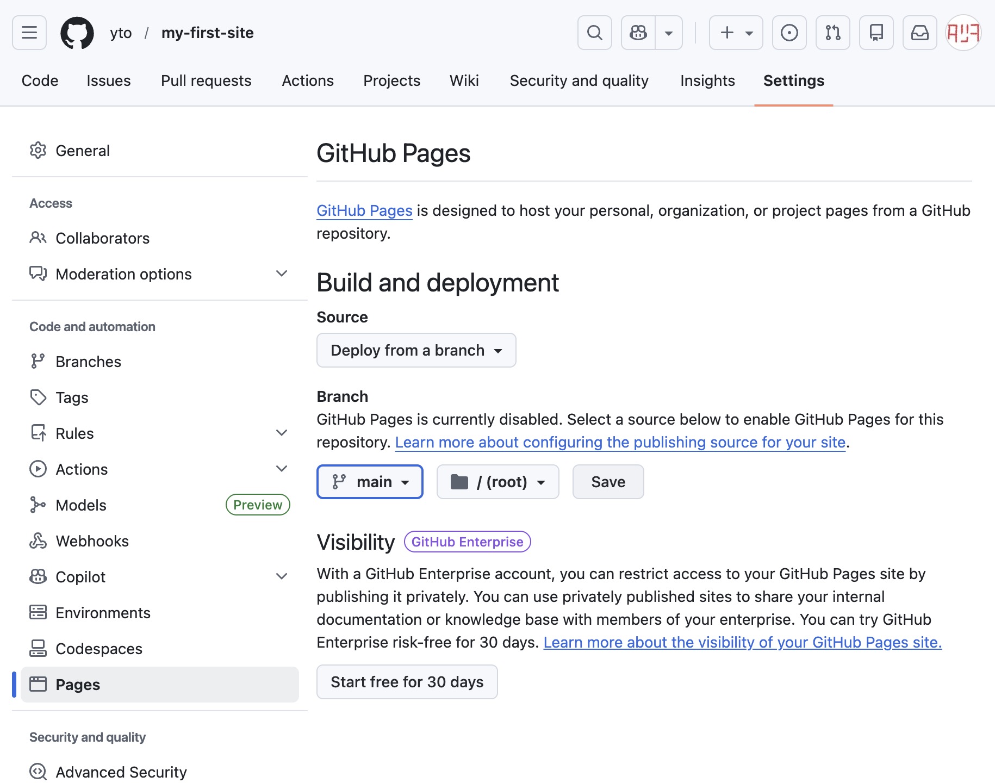Click the "Security and quality" sidebar section label

(88, 737)
